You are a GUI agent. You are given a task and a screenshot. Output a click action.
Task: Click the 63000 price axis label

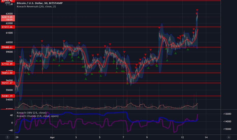[9, 14]
